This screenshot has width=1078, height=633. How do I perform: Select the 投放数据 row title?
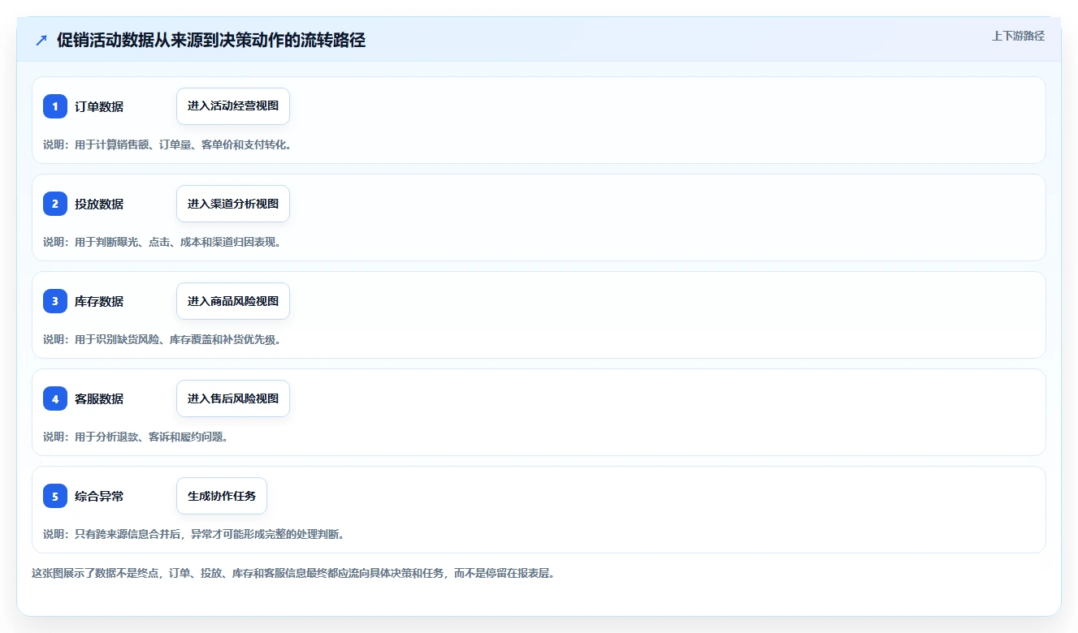[99, 204]
